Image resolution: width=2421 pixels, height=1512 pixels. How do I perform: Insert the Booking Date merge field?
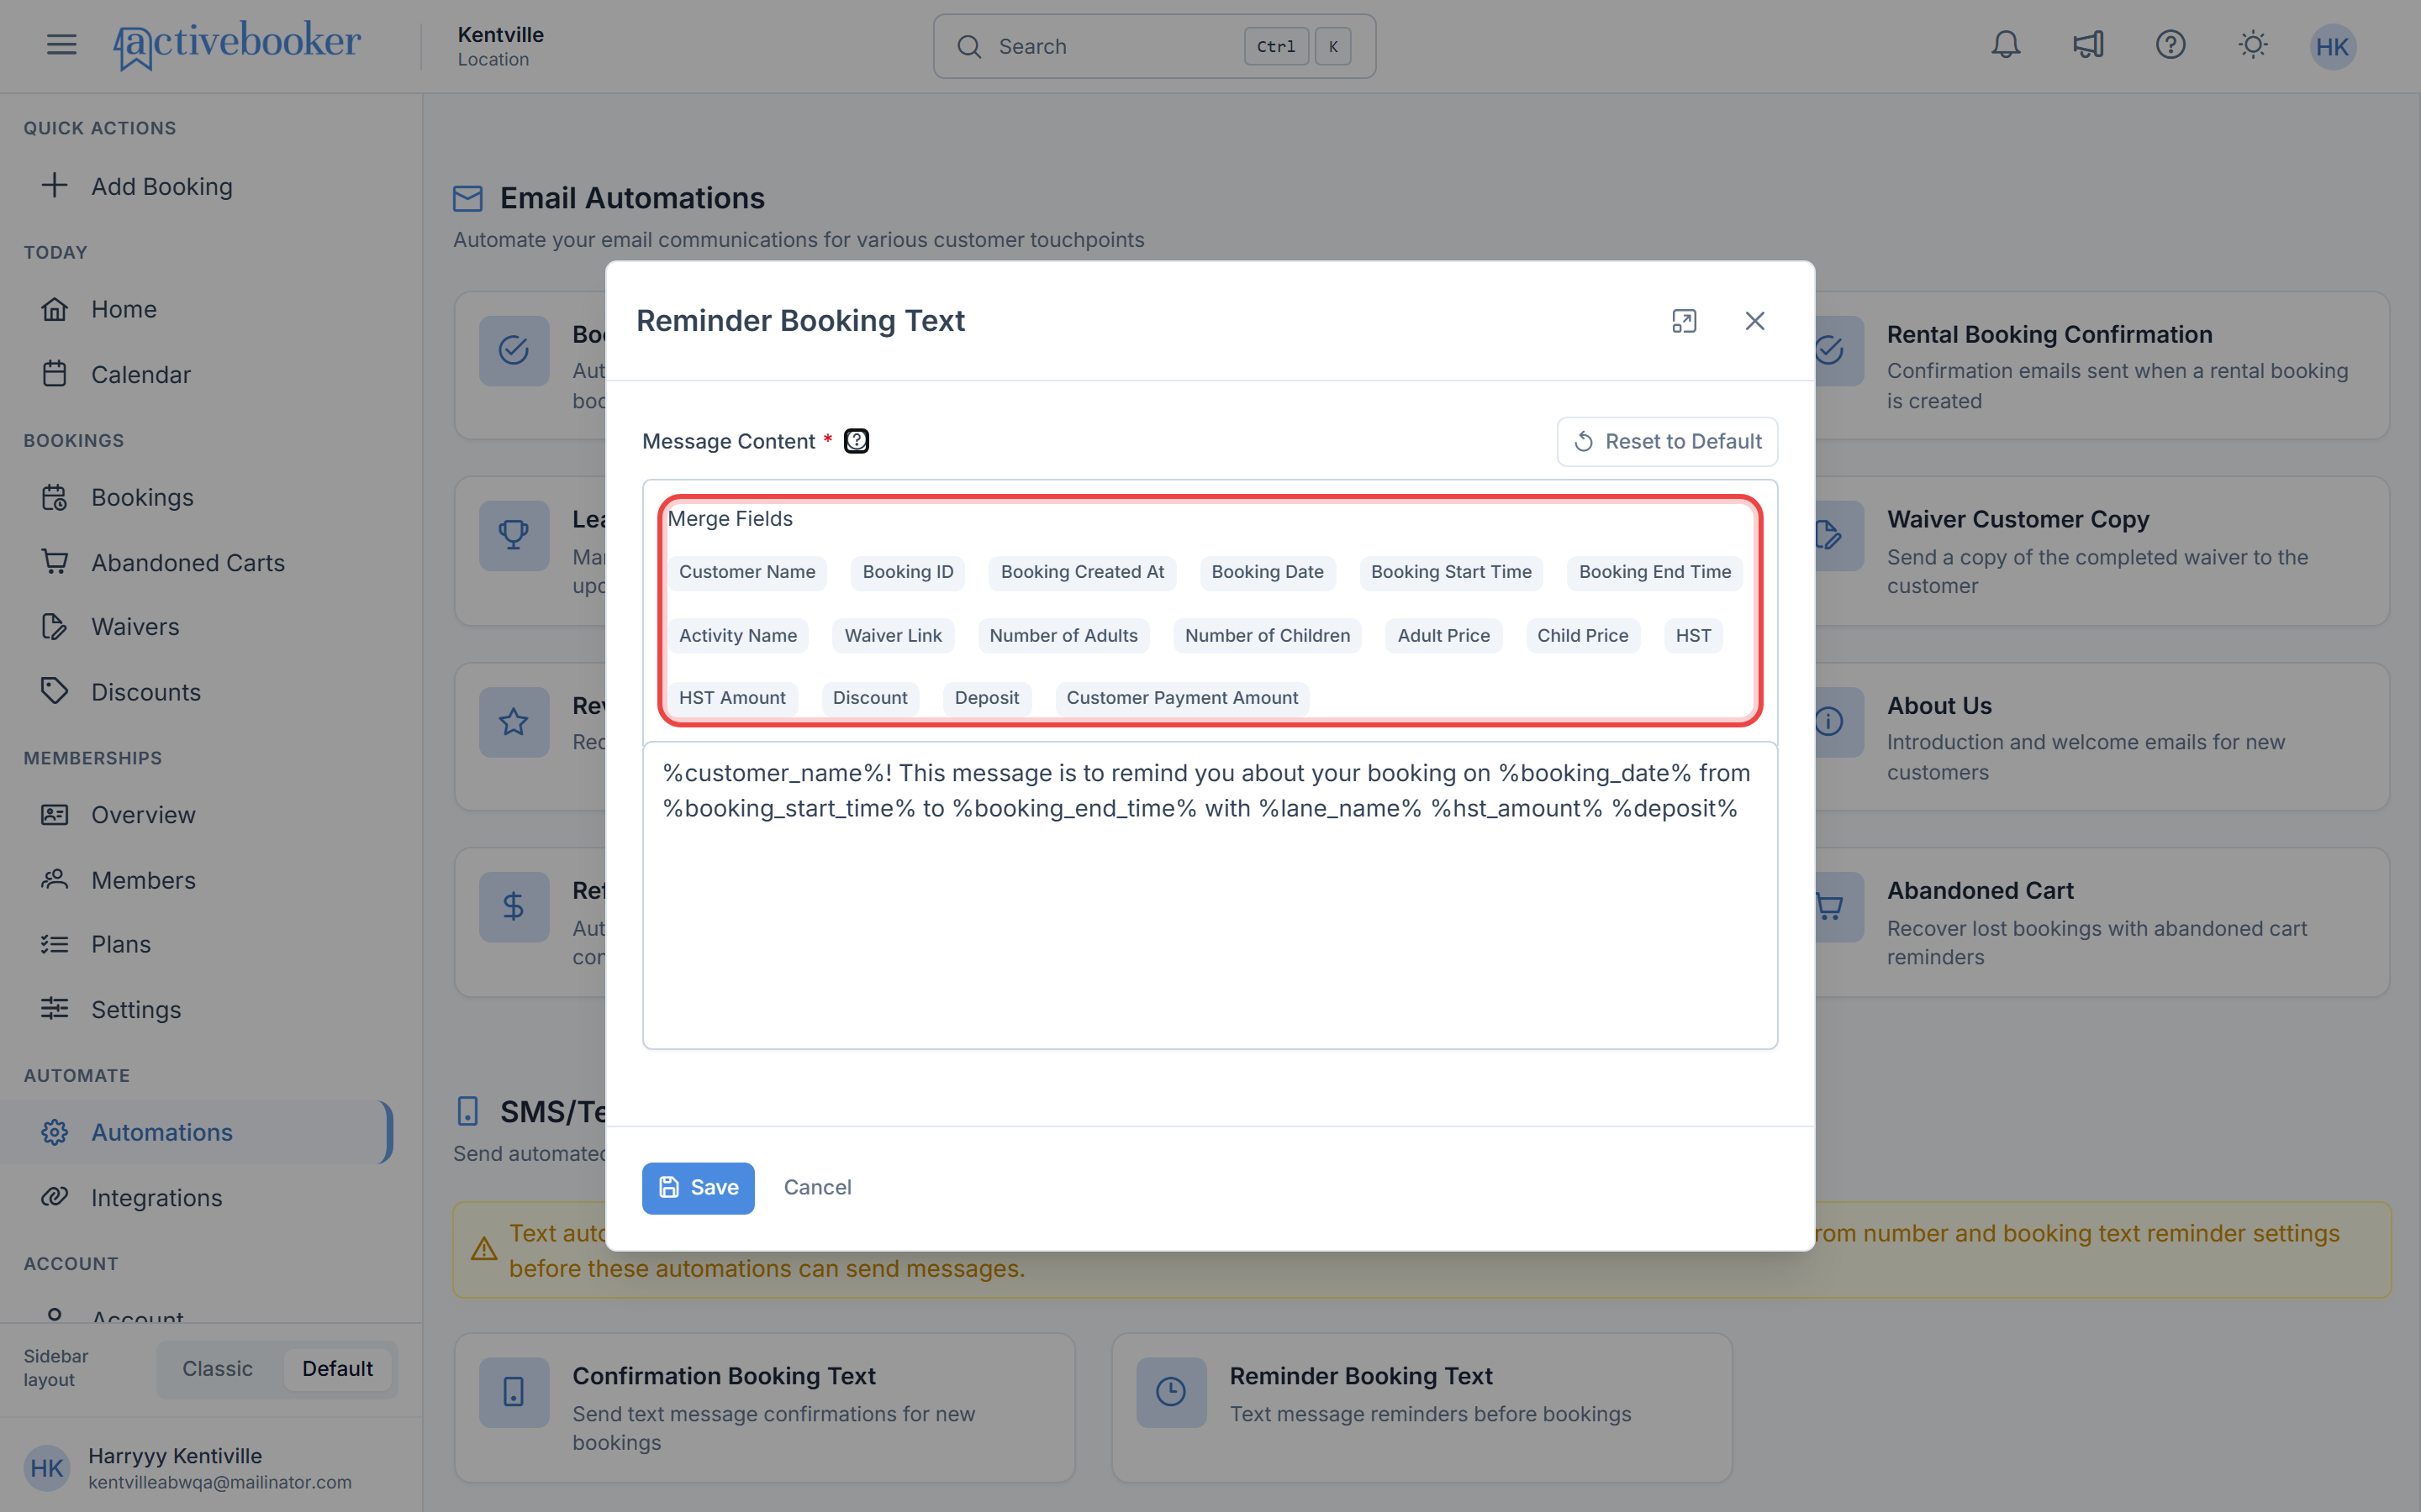point(1268,573)
